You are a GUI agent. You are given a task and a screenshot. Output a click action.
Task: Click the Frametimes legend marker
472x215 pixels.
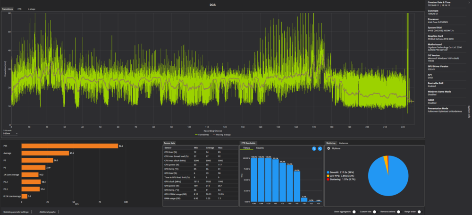point(197,134)
